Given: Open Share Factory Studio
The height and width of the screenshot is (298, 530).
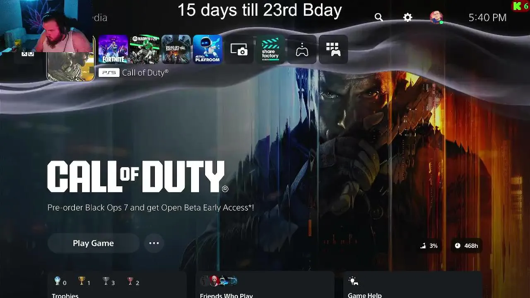Looking at the screenshot, I should (x=270, y=49).
